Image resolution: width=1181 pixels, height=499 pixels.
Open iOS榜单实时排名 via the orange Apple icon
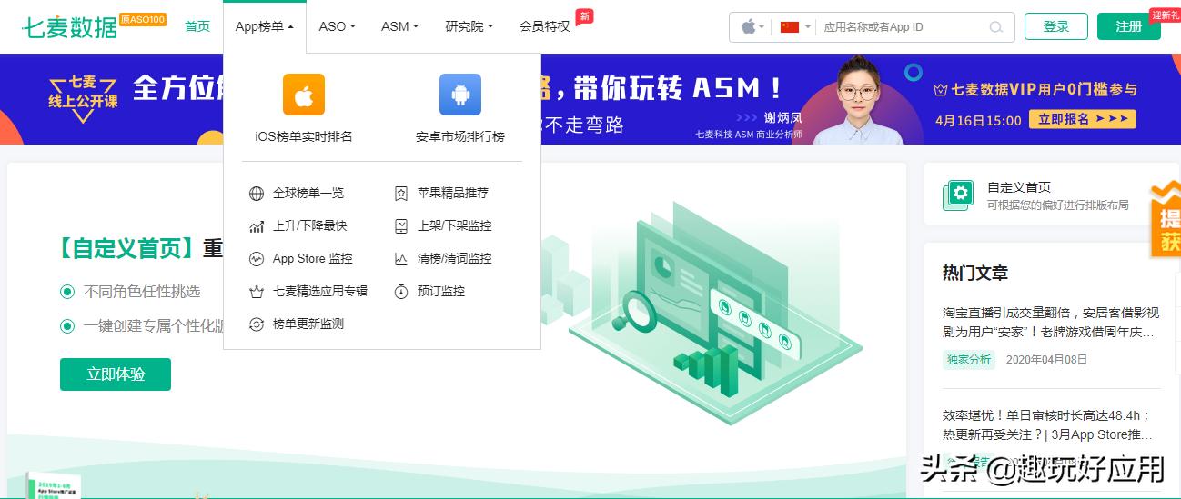(304, 95)
